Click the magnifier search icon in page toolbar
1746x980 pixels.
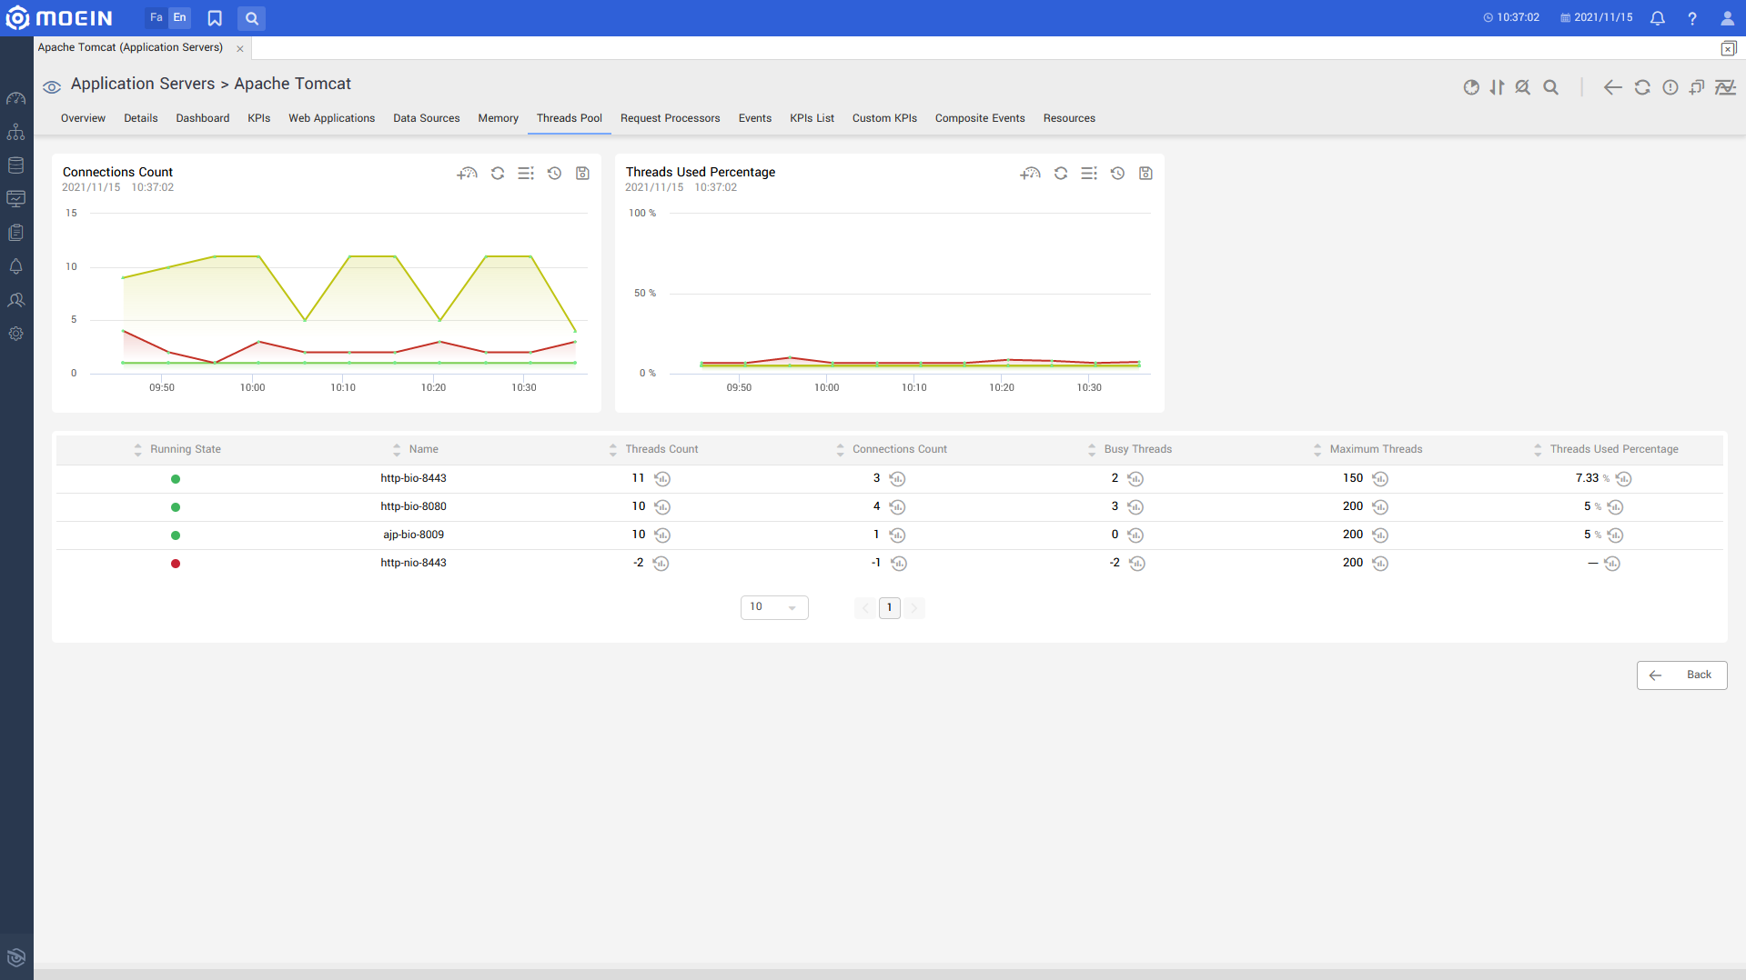point(1551,87)
